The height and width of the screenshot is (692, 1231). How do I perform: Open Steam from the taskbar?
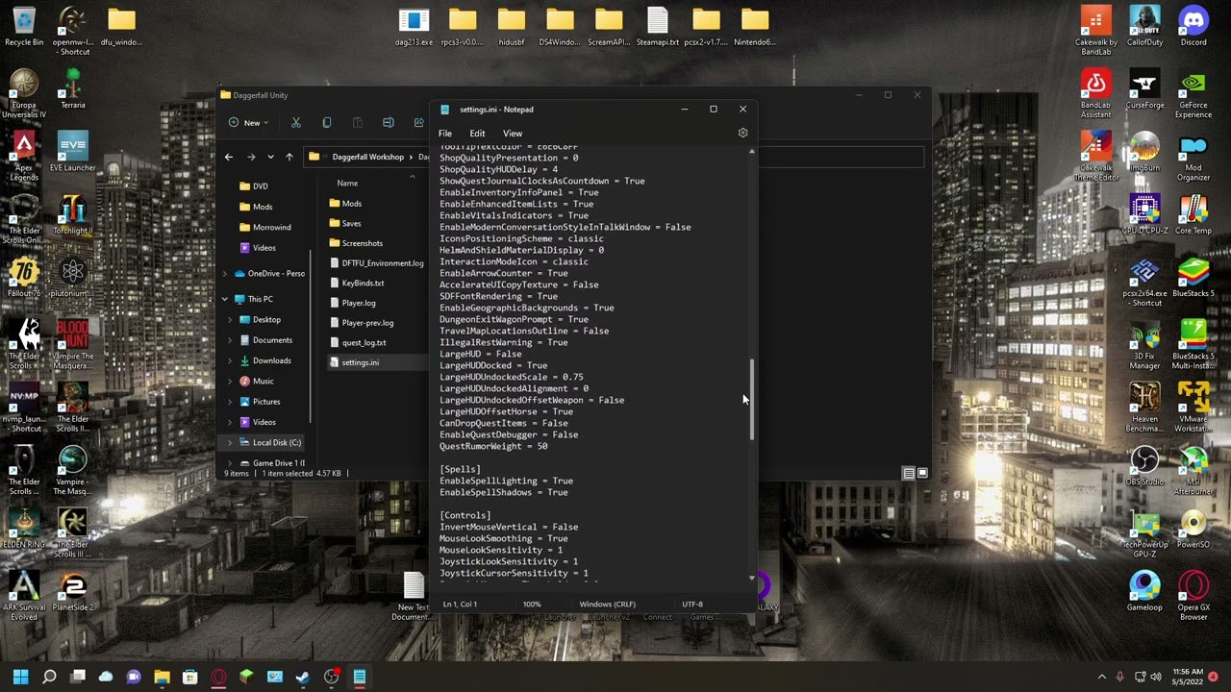(303, 677)
